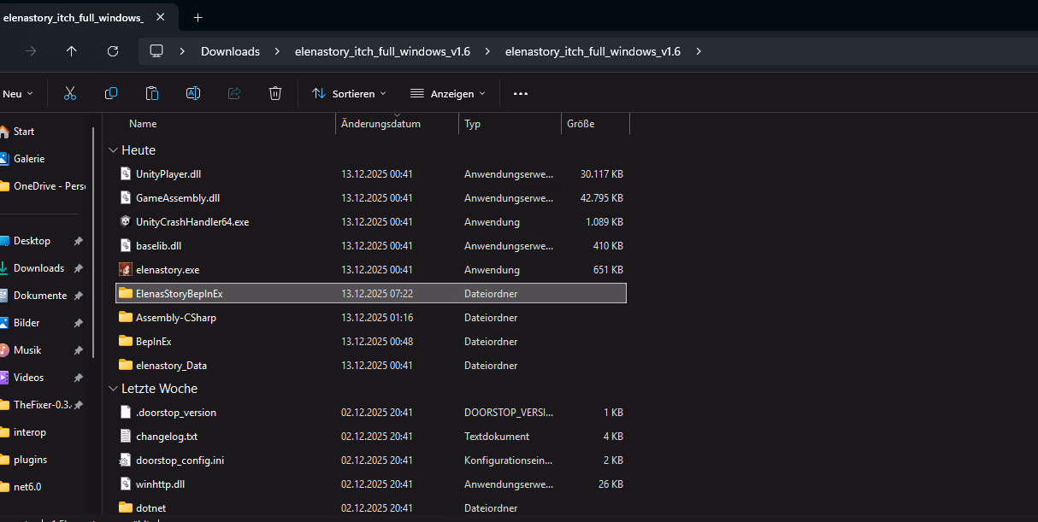Click the Paste clipboard icon
The width and height of the screenshot is (1038, 522).
[x=152, y=93]
